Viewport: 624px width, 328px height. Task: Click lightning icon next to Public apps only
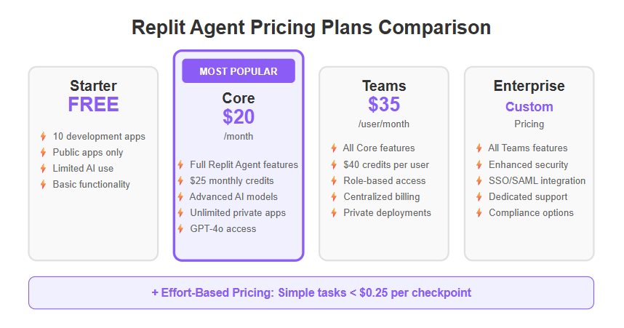[x=43, y=153]
